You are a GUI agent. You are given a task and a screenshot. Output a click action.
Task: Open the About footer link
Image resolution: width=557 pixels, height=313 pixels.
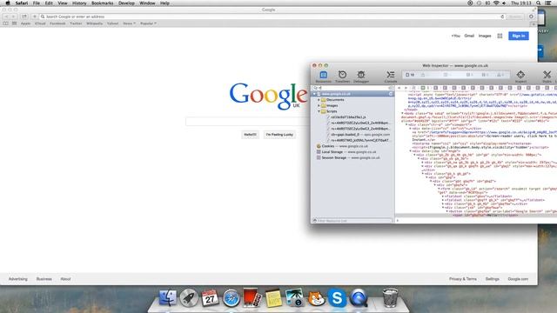tap(65, 279)
